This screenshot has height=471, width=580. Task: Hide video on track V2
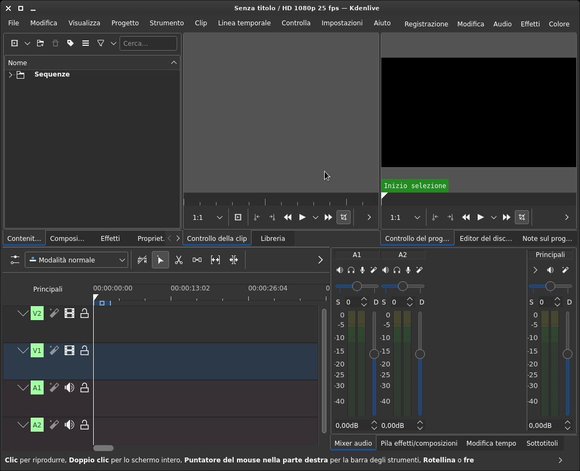(x=69, y=313)
